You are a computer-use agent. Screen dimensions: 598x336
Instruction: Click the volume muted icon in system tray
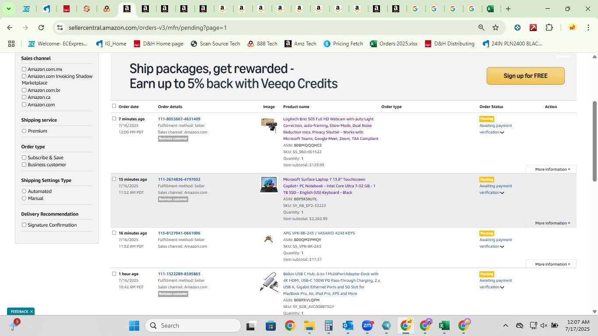tap(544, 325)
